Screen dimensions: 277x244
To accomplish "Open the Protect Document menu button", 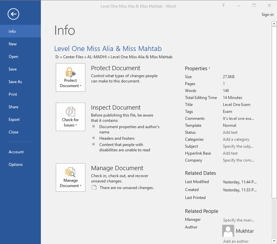I will [70, 77].
